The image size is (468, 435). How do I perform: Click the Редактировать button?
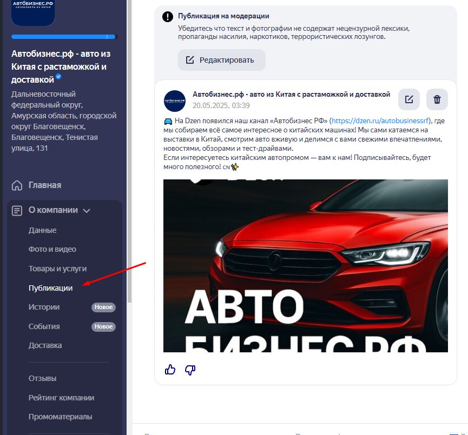click(221, 60)
